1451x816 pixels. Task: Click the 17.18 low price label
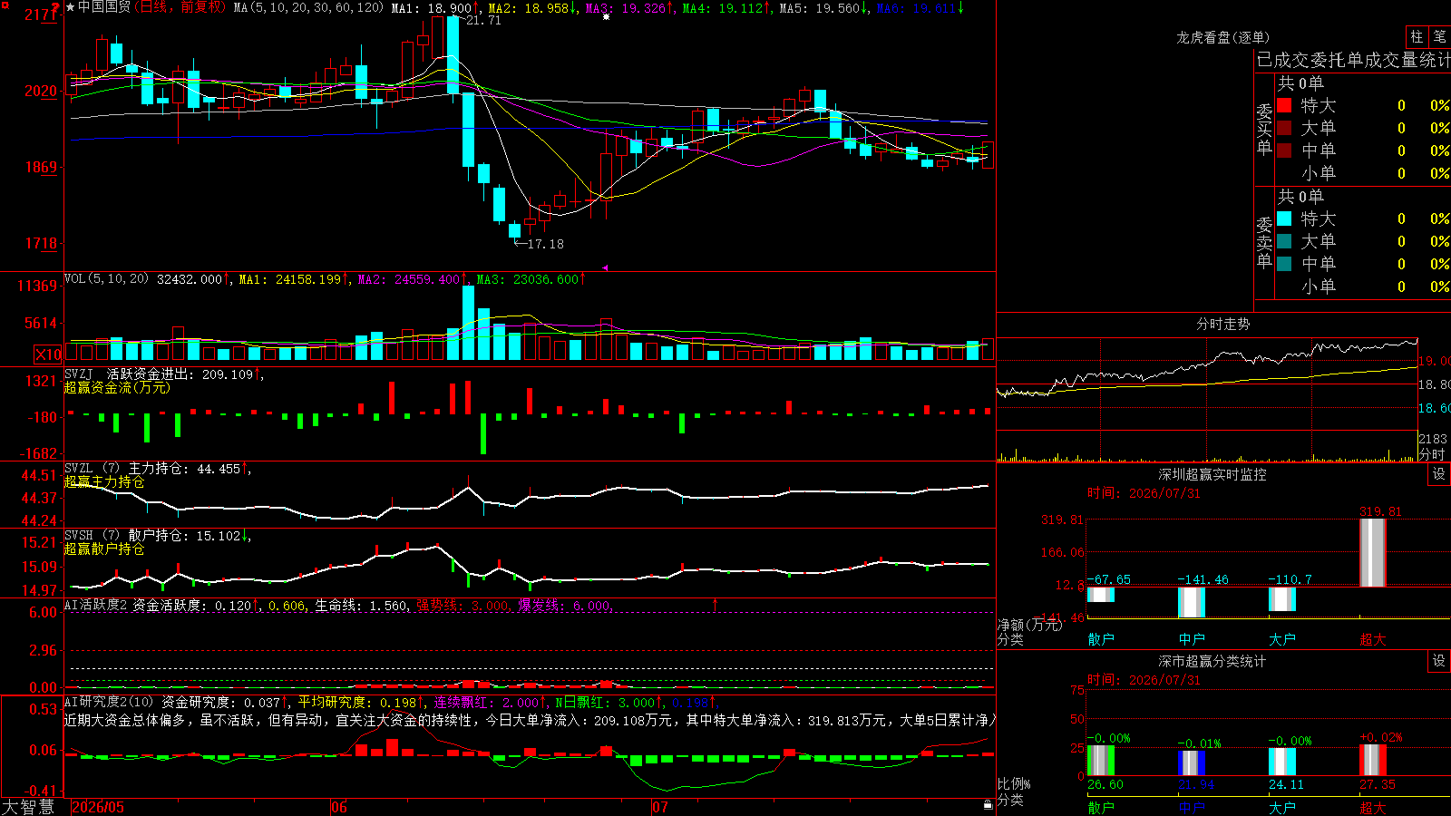click(545, 244)
